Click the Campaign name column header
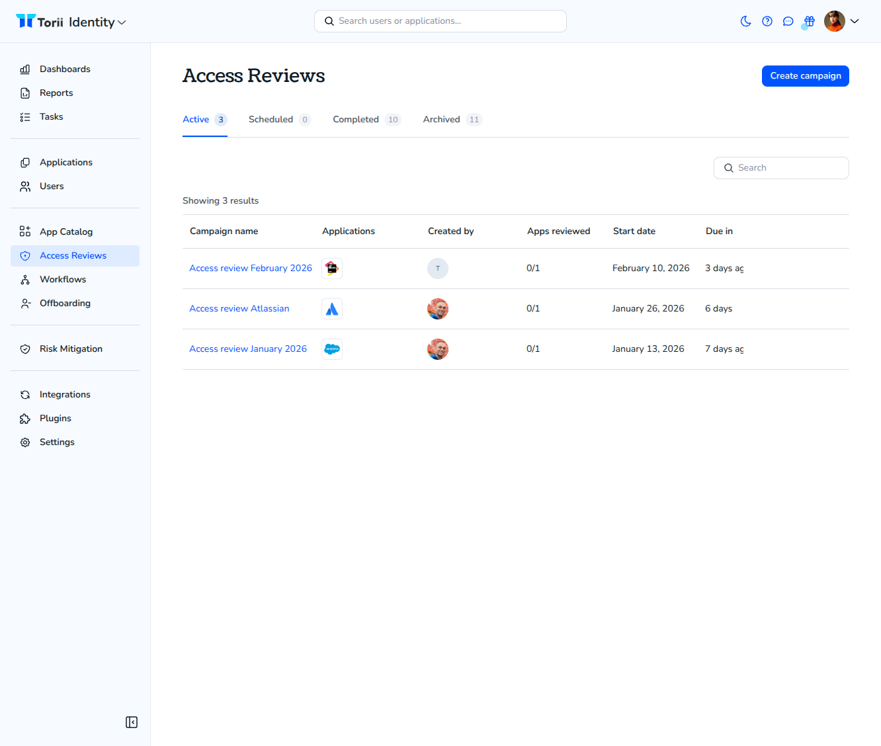The image size is (881, 746). coord(224,231)
